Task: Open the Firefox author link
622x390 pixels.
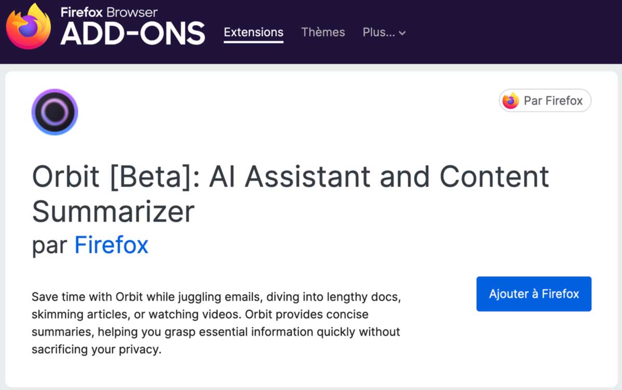Action: point(111,245)
